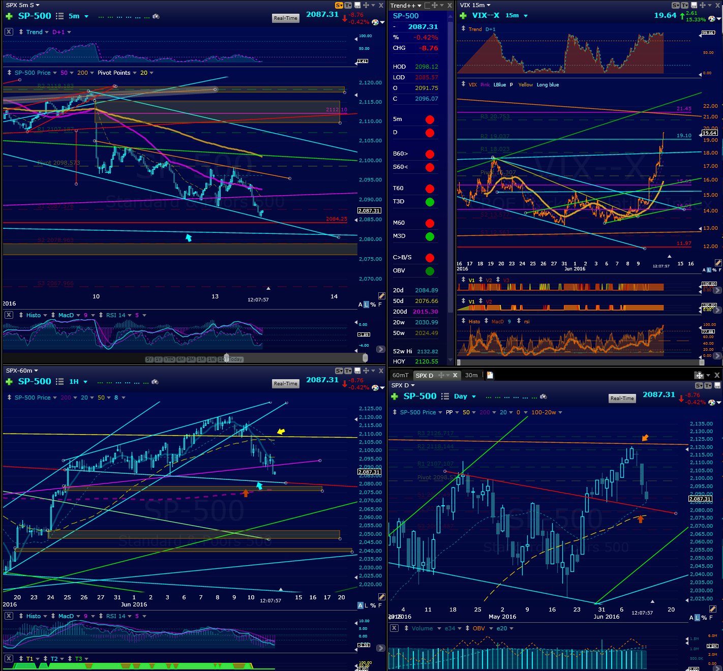Switch to the 60mT tab
723x671 pixels.
pyautogui.click(x=400, y=375)
